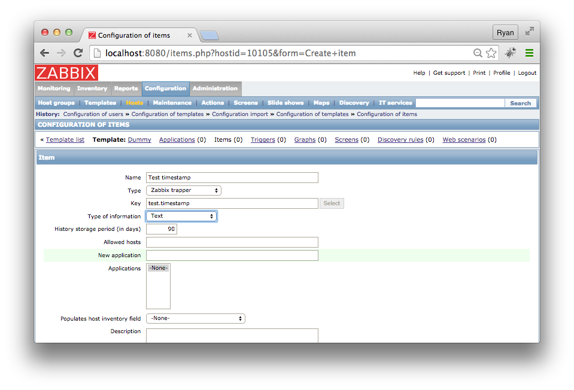This screenshot has width=574, height=390.
Task: Click the zoom magnifier icon in address bar
Action: tap(478, 53)
